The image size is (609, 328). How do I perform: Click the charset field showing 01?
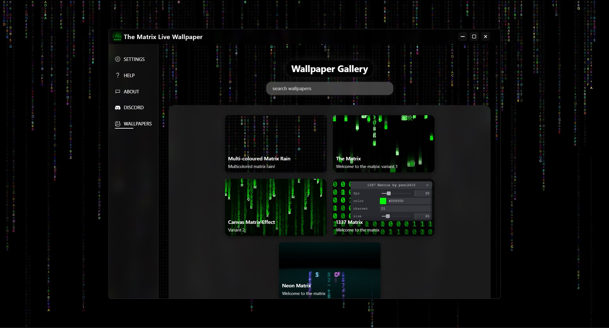(405, 209)
